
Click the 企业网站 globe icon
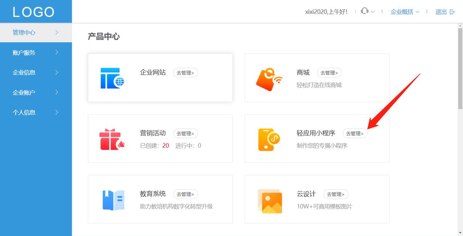point(113,78)
